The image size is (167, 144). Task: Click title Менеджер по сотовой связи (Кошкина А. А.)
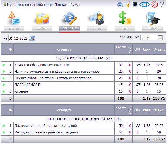[43, 5]
